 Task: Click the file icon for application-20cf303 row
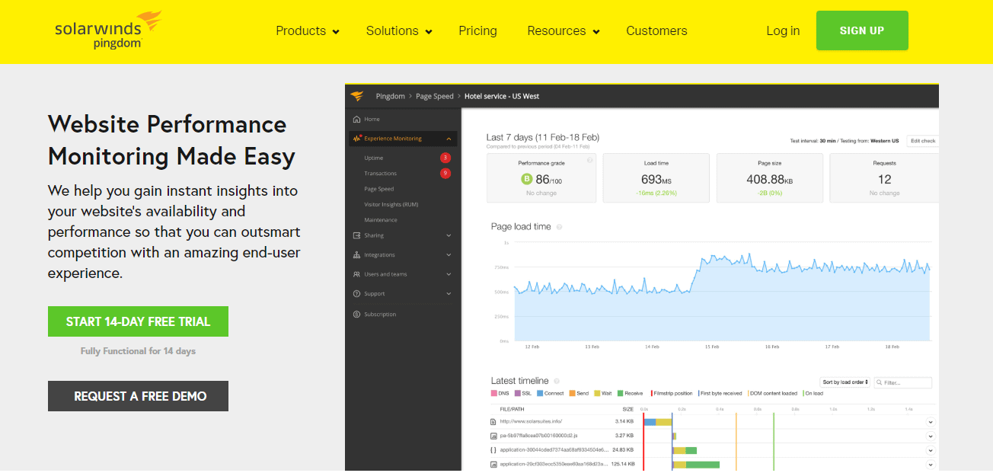coord(493,464)
